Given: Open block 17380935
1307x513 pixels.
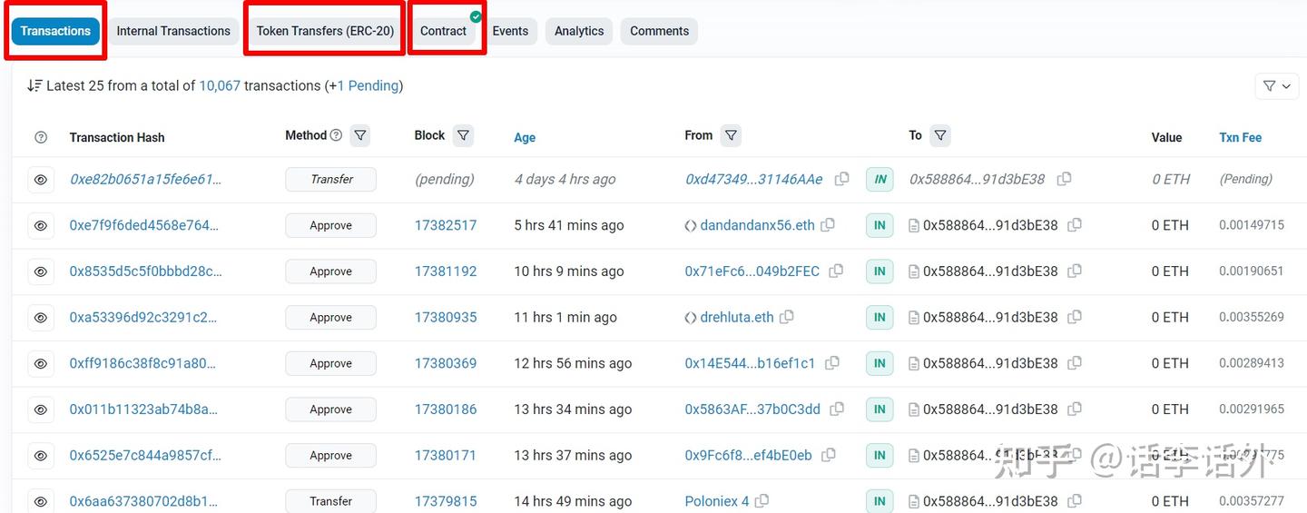Looking at the screenshot, I should coord(446,318).
